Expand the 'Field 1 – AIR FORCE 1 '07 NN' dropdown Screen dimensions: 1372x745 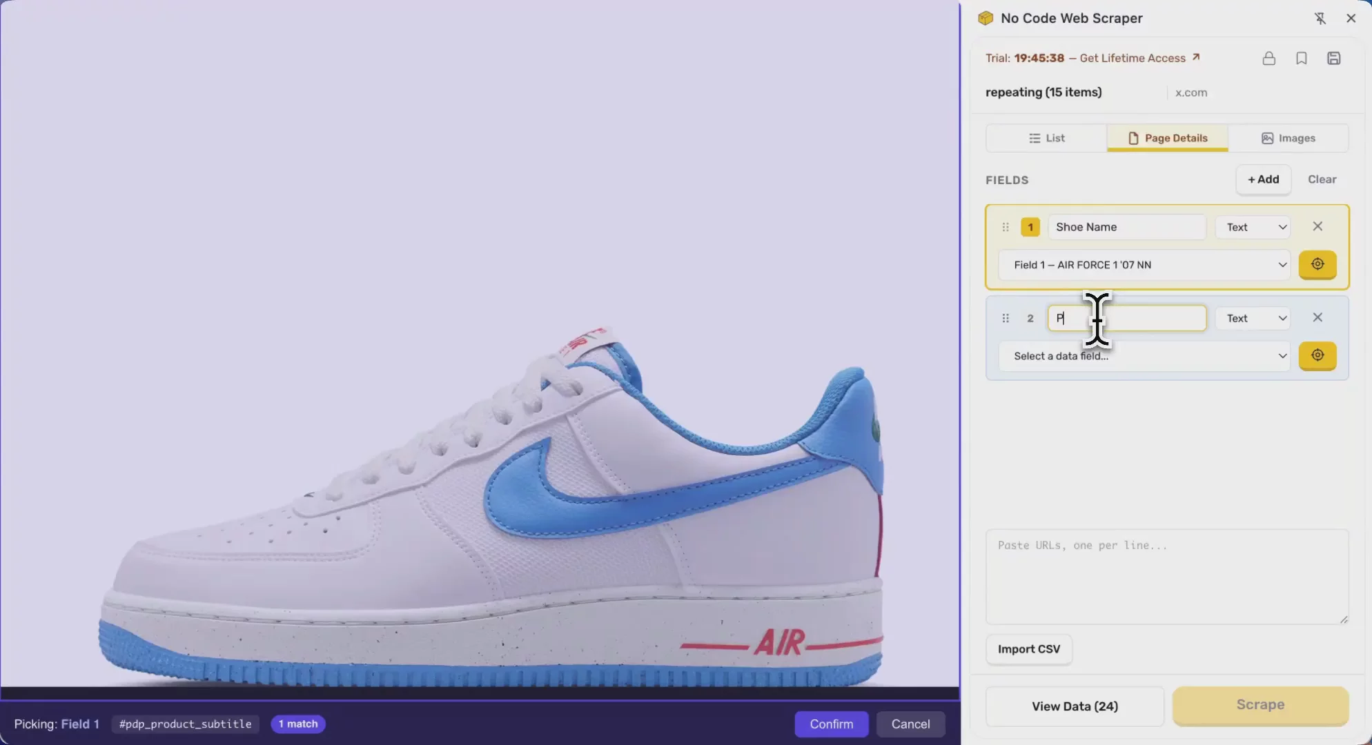point(1144,265)
